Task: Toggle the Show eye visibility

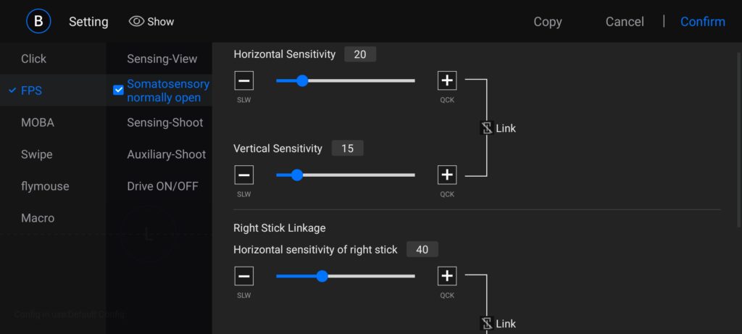Action: (136, 22)
